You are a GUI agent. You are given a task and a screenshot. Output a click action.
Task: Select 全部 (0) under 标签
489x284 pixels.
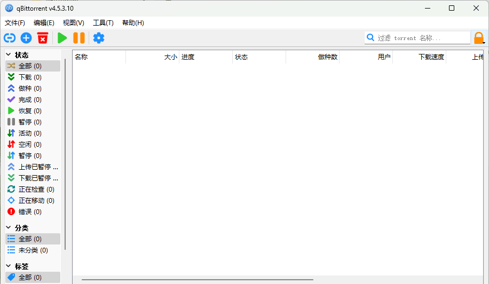coord(33,278)
